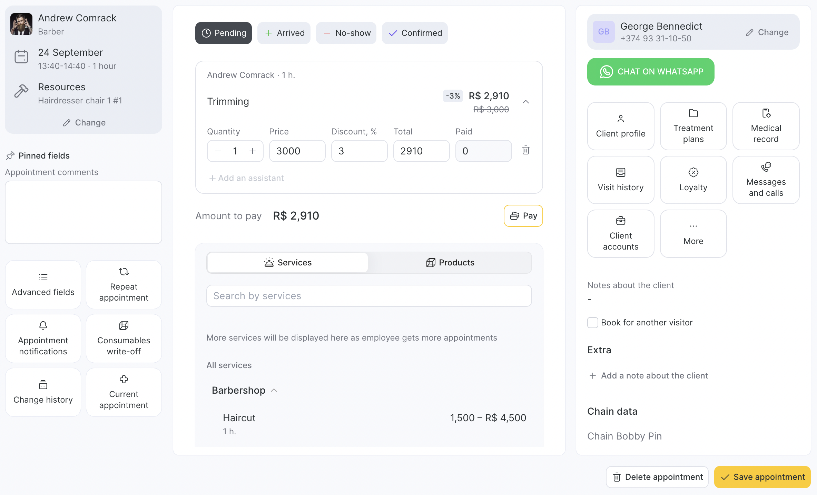Screen dimensions: 817x495
Task: Collapse the Trimming service details chevron
Action: click(x=525, y=102)
